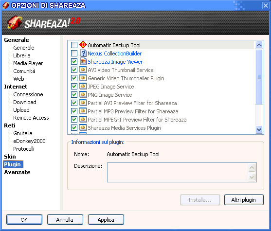271x231 pixels.
Task: Click the OK button
Action: pyautogui.click(x=24, y=220)
